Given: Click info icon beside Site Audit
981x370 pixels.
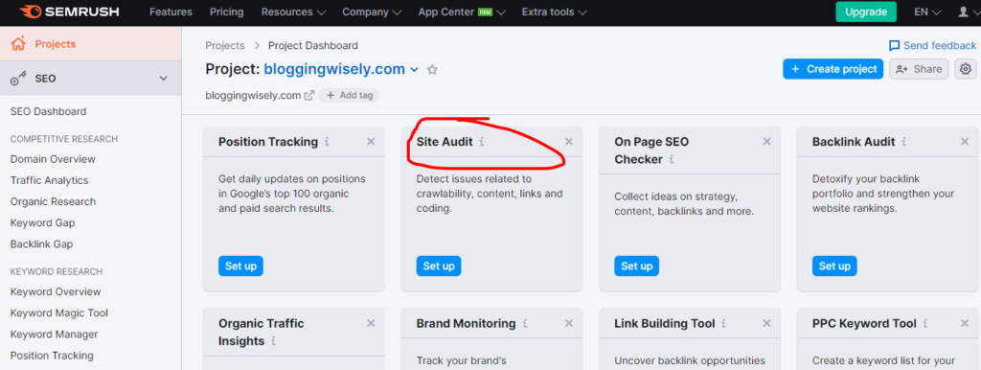Looking at the screenshot, I should pos(481,142).
